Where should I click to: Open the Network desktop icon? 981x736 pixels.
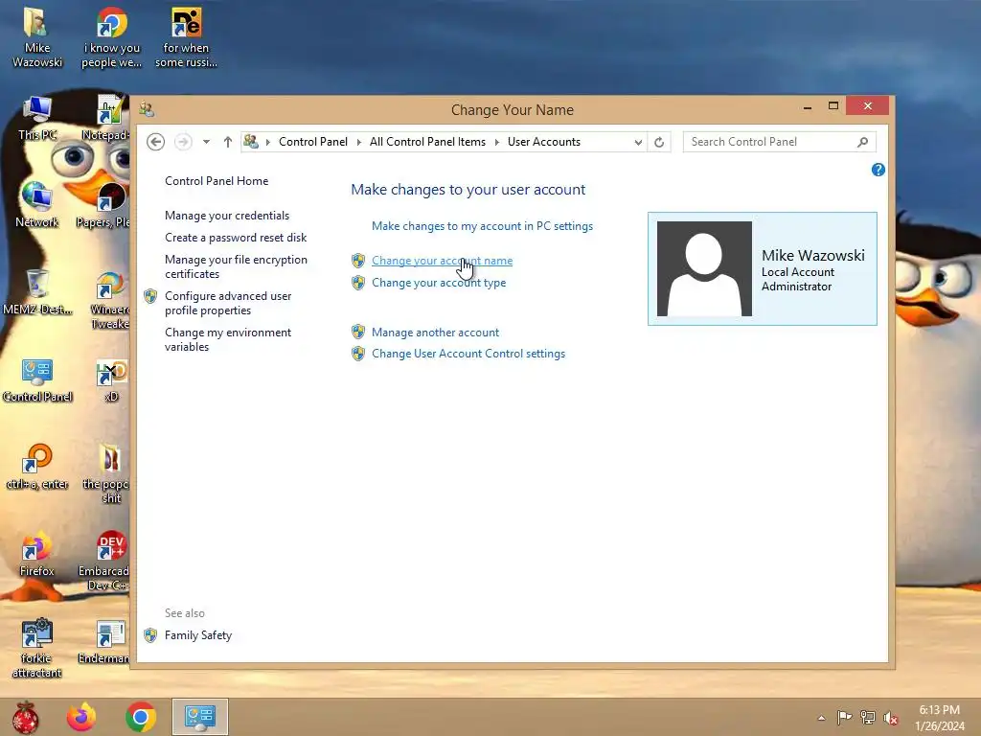point(37,204)
